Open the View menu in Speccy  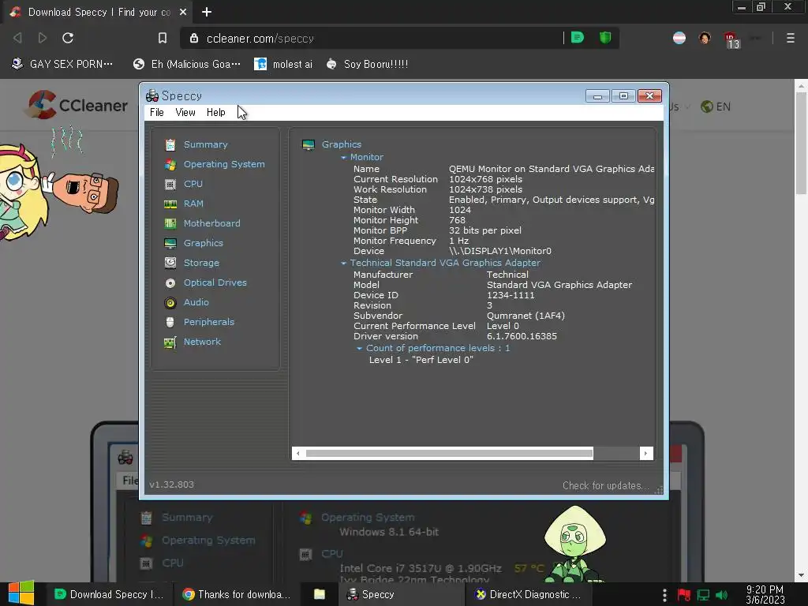[185, 112]
